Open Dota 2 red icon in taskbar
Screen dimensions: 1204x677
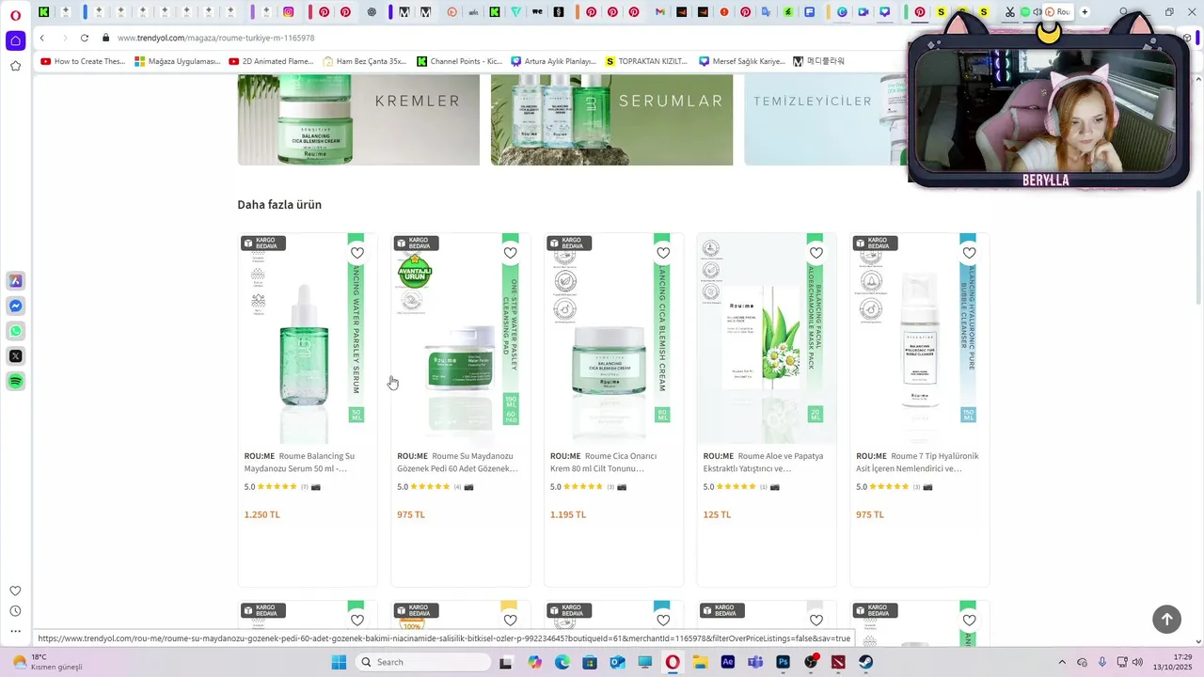pyautogui.click(x=838, y=662)
